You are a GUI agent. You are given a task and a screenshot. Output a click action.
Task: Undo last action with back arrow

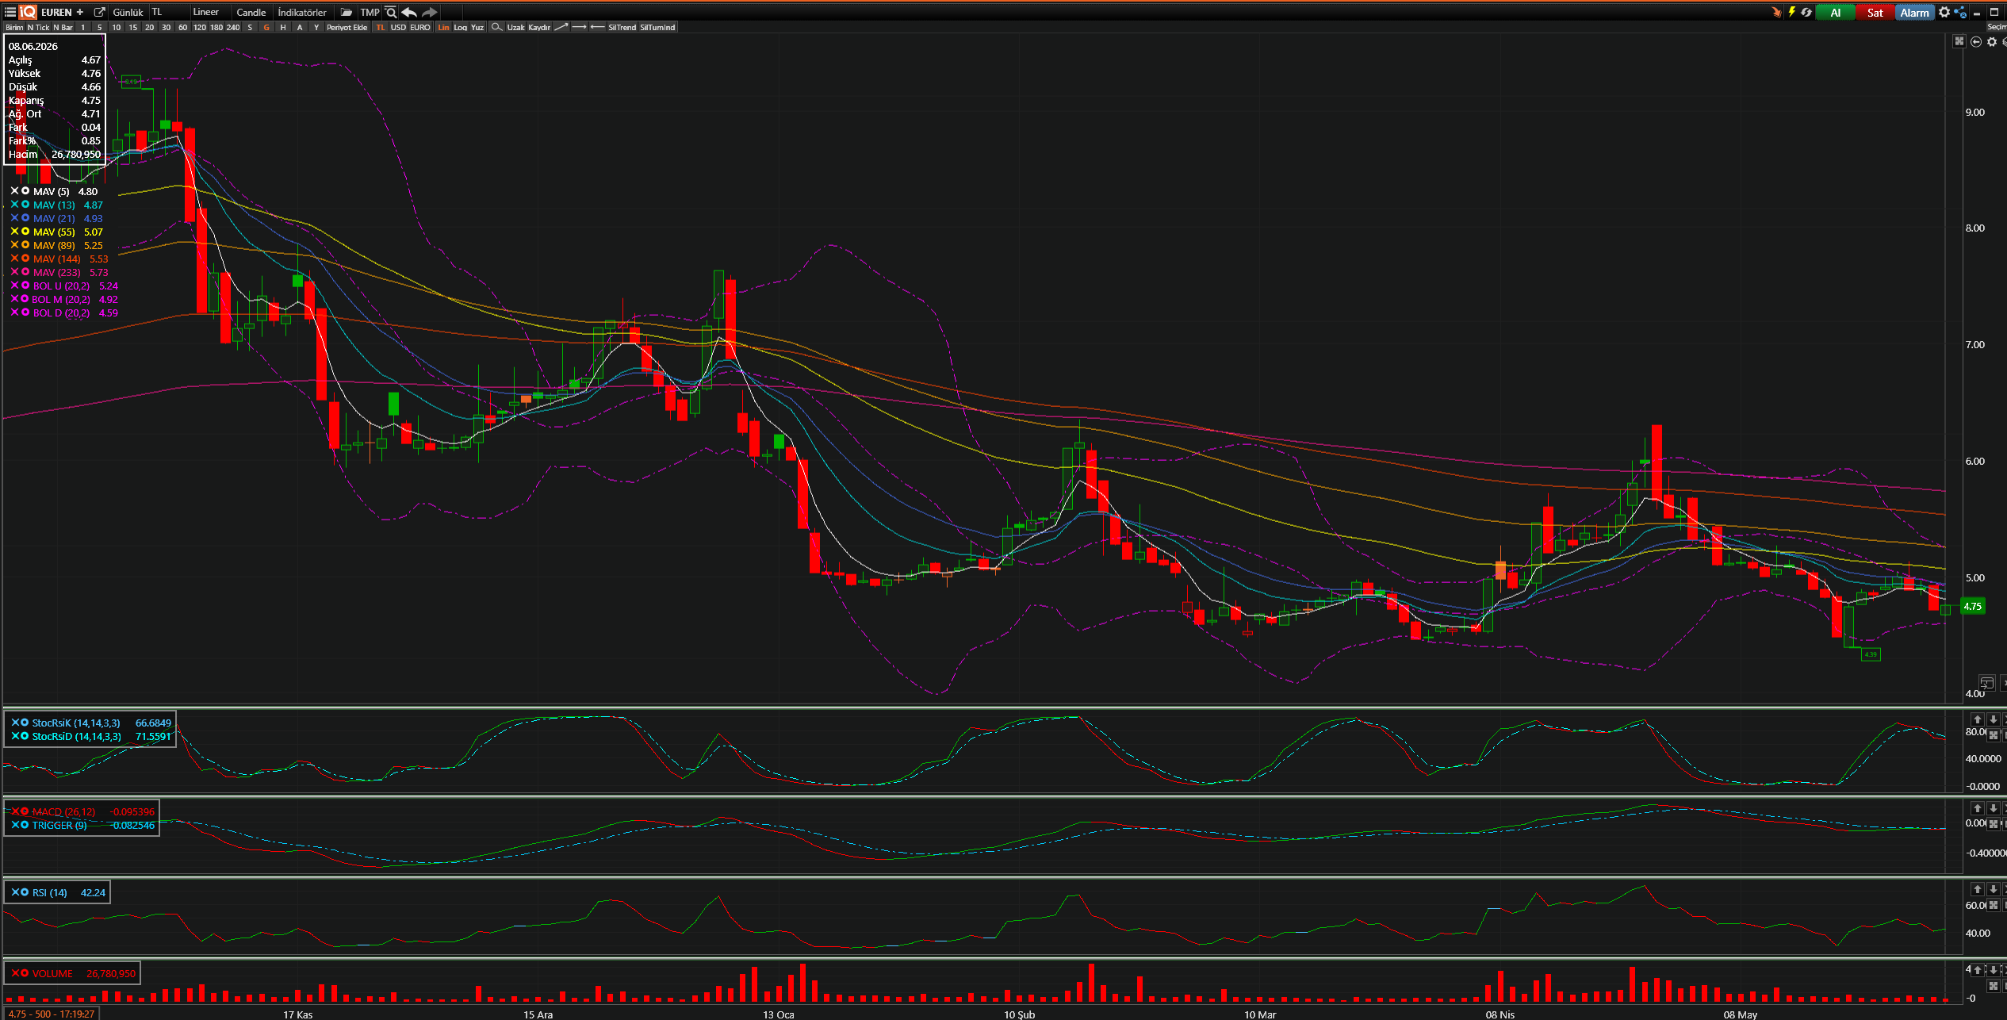pyautogui.click(x=409, y=12)
